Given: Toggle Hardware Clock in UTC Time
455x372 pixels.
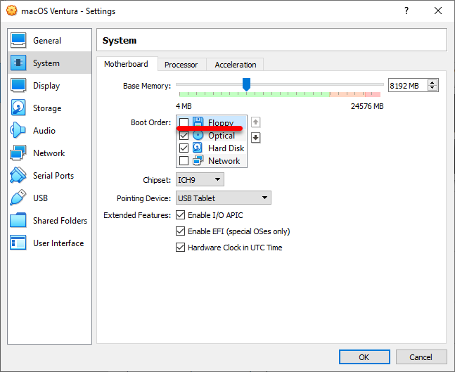Looking at the screenshot, I should point(180,248).
